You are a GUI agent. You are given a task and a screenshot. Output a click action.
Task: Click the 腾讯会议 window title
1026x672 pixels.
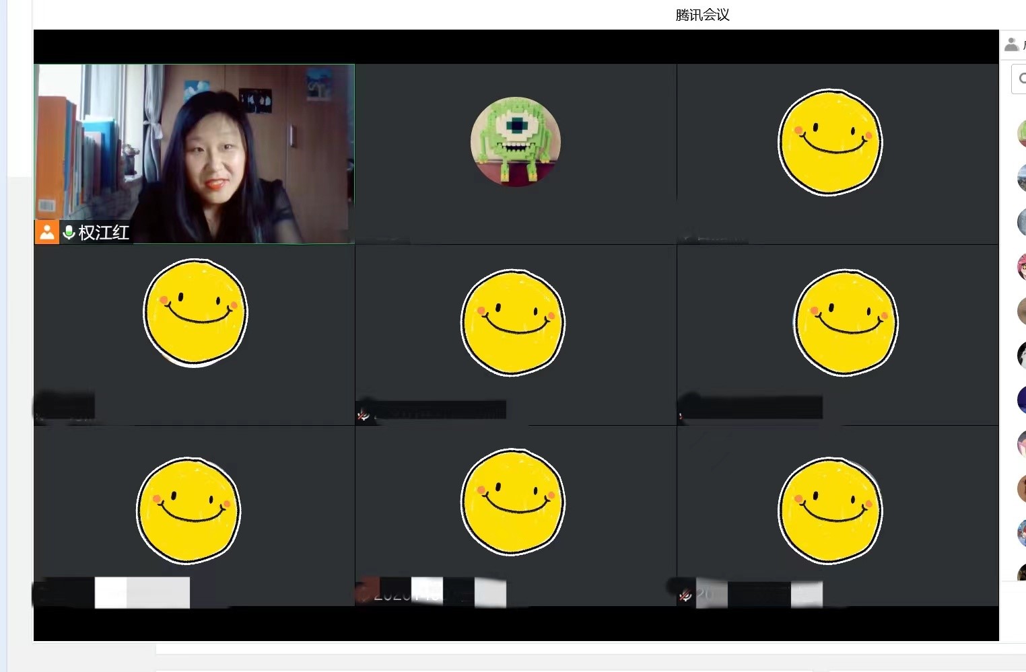click(702, 15)
